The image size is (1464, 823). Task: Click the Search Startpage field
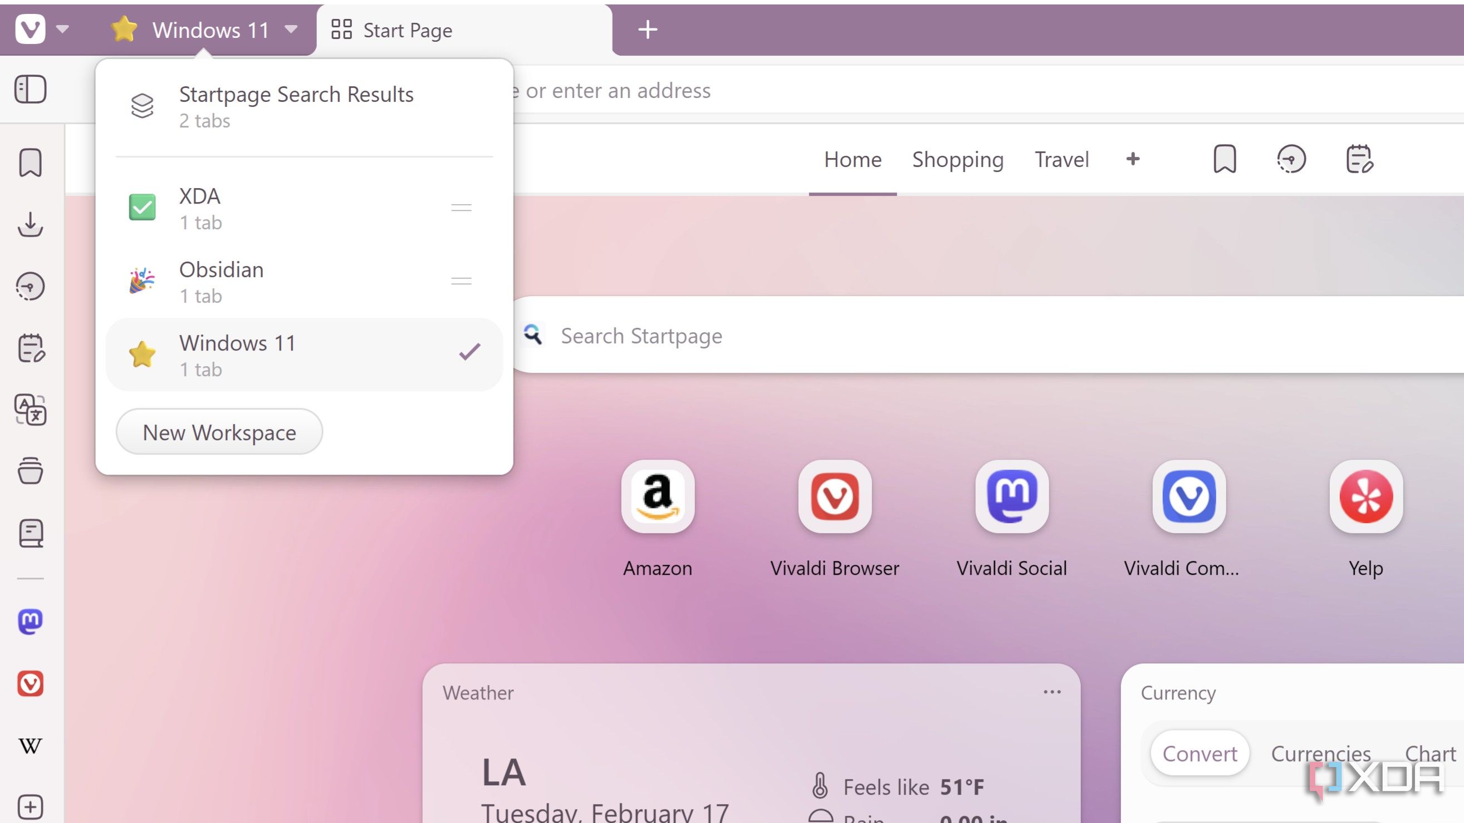pyautogui.click(x=989, y=335)
